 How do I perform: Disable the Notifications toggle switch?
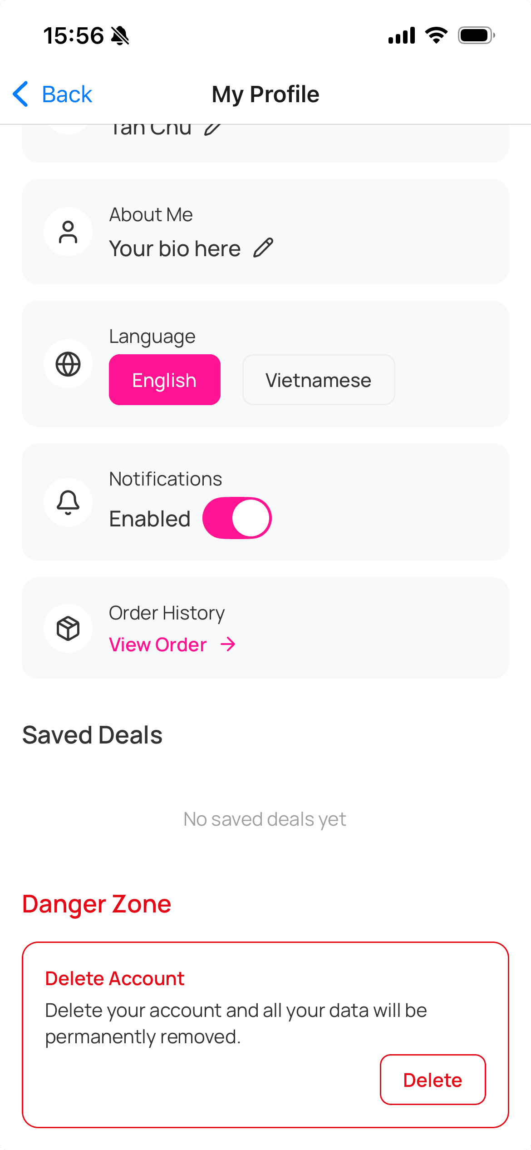(x=237, y=518)
